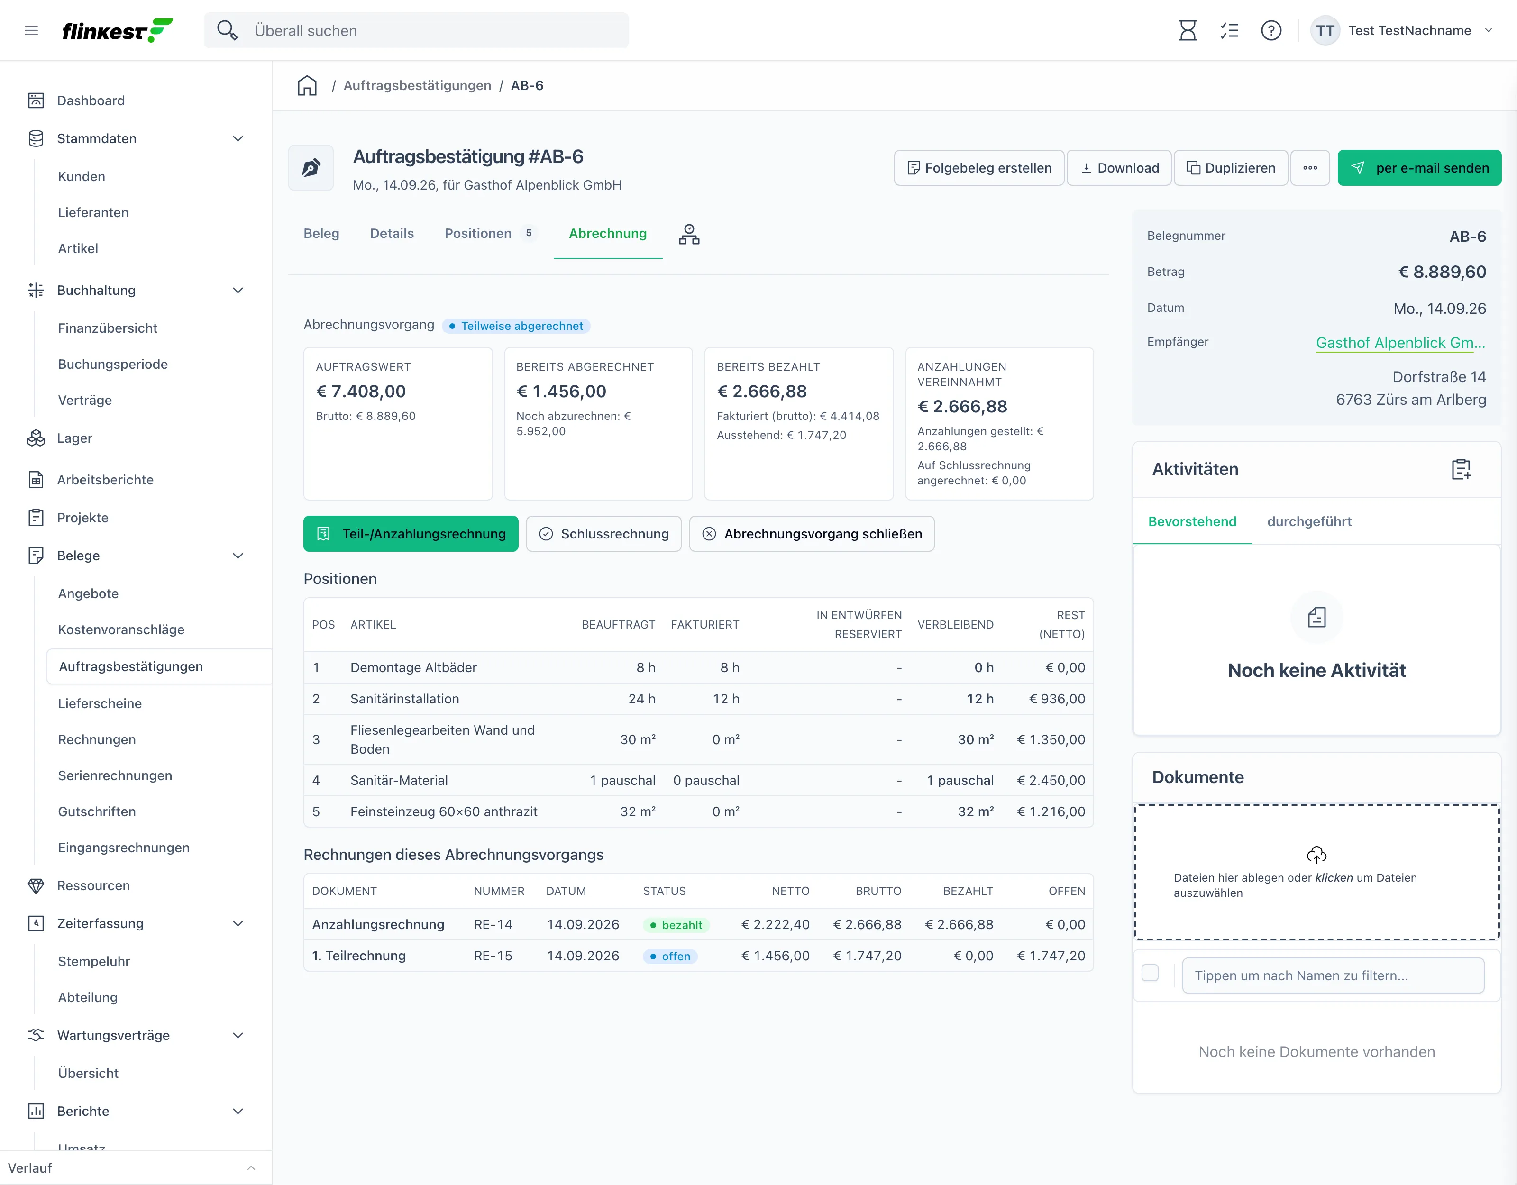Switch to the Beleg tab
Viewport: 1517px width, 1185px height.
[x=321, y=234]
